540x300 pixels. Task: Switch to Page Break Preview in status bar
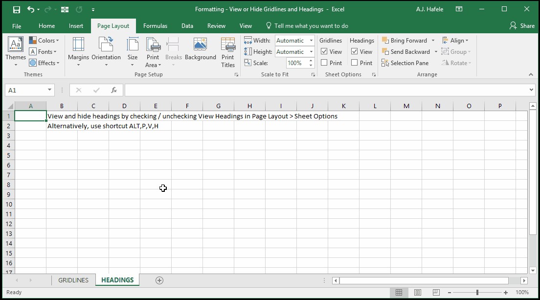pos(436,293)
